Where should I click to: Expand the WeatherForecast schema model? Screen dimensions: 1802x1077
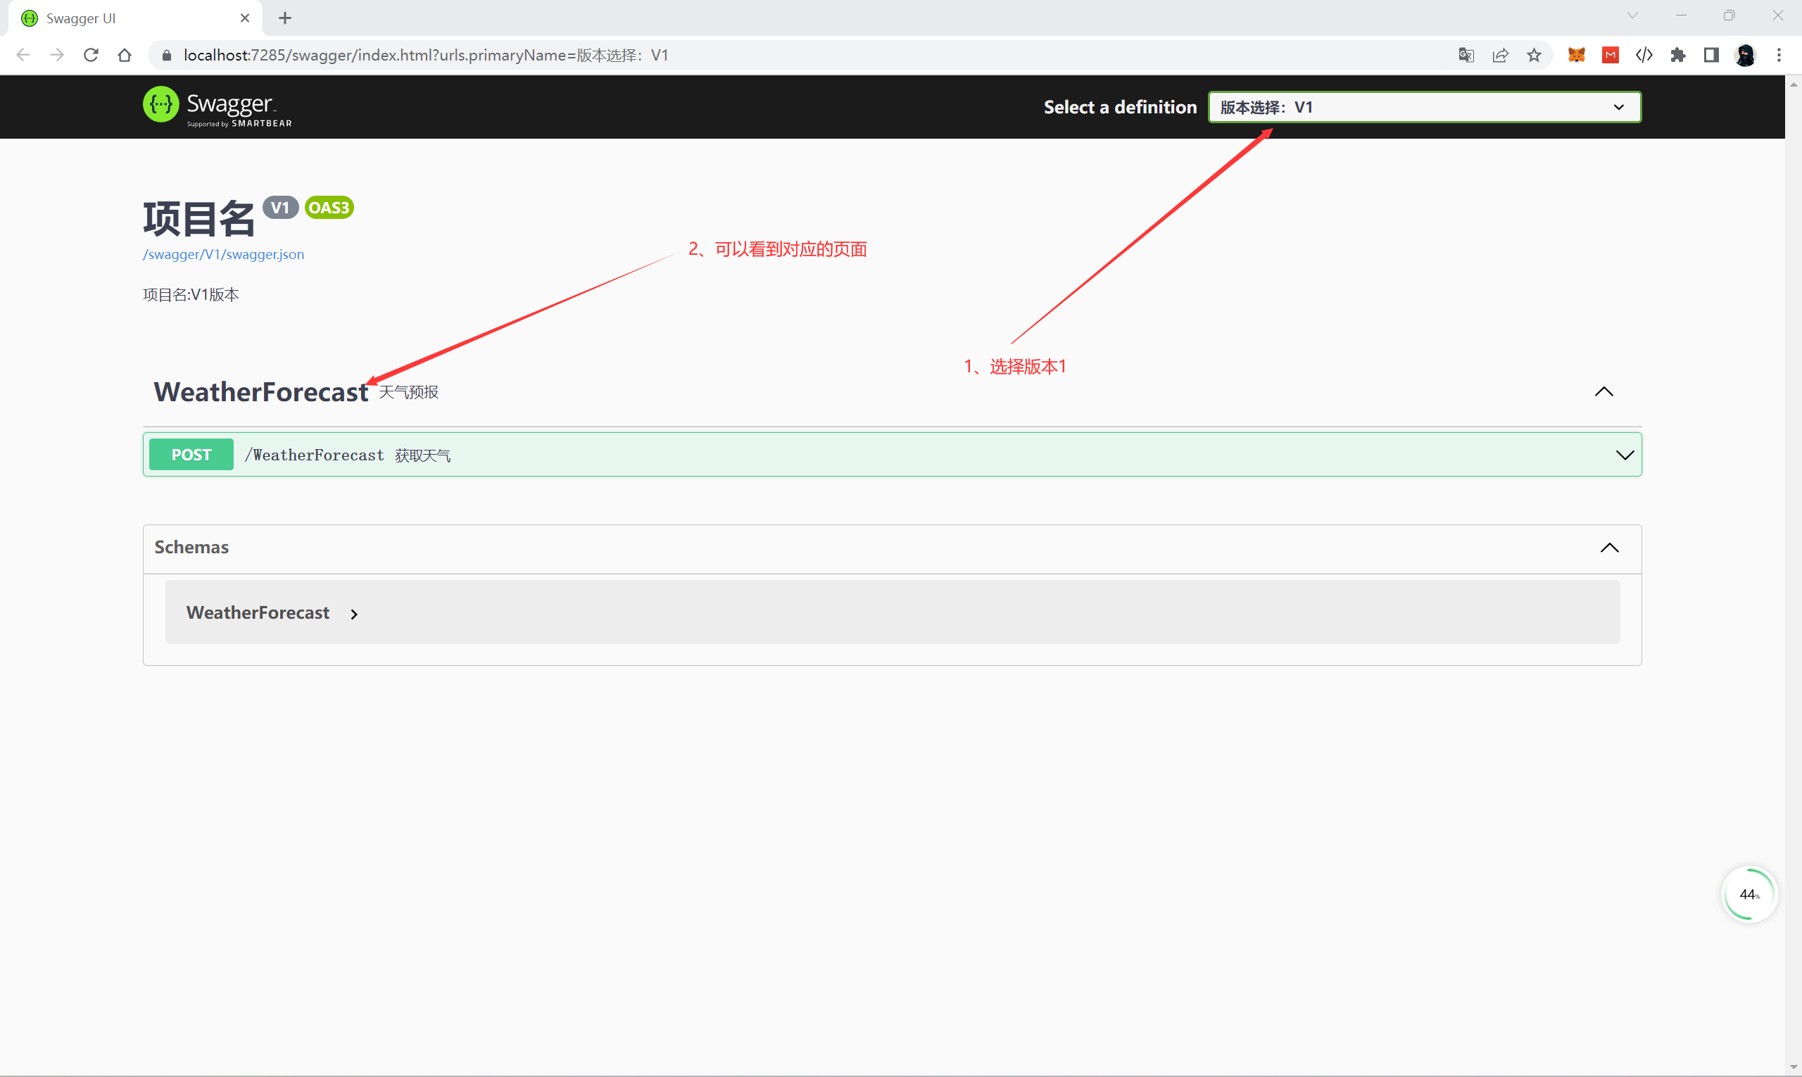pos(353,614)
